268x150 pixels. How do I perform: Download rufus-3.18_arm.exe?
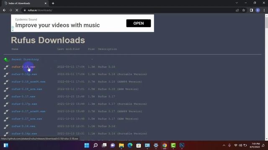point(27,89)
